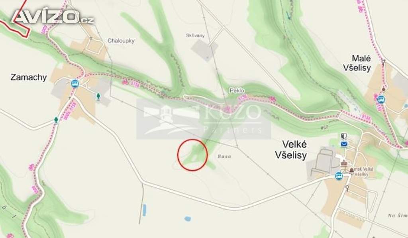Select the château icon in Velké Všelisy
The width and height of the screenshot is (408, 238).
[344, 163]
